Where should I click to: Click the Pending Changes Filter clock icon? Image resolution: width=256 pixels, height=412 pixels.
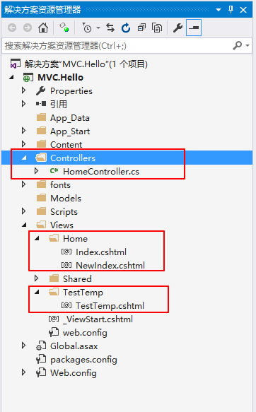coord(87,28)
